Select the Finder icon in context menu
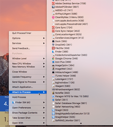 tap(14, 102)
